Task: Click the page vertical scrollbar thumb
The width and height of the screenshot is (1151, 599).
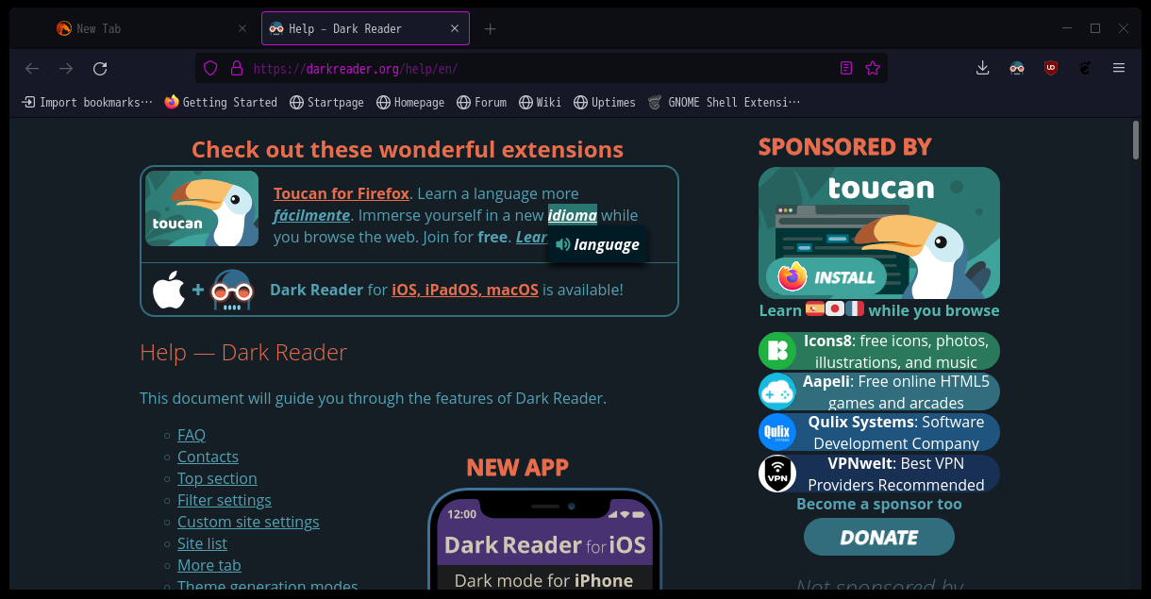Action: click(1135, 140)
